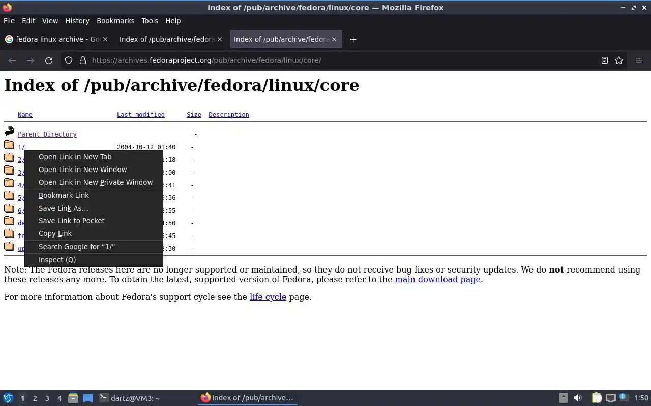Choose 'Save Link As...' option
This screenshot has width=651, height=406.
point(94,208)
